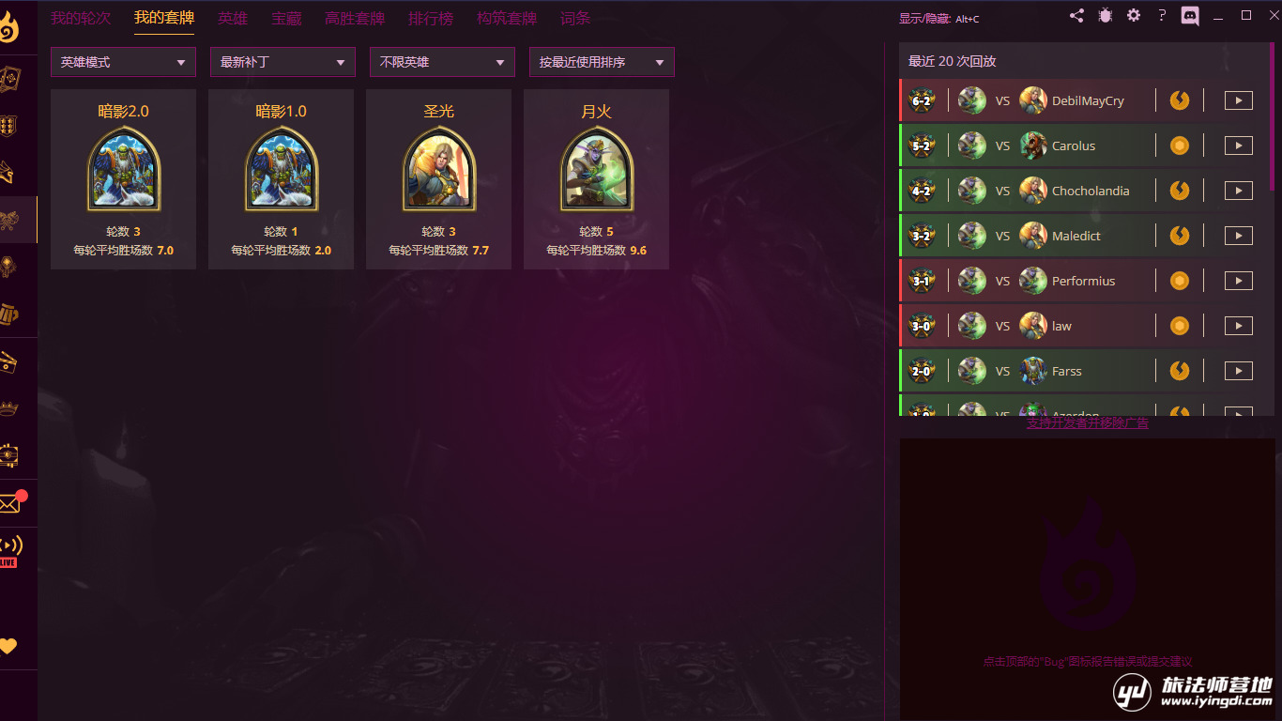Image resolution: width=1282 pixels, height=721 pixels.
Task: Click the 支持开发者并移除广告 link
Action: coord(1087,422)
